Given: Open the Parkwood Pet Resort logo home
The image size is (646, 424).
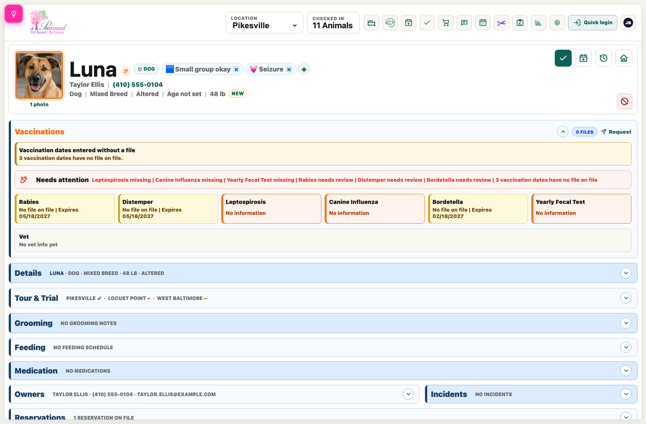Looking at the screenshot, I should click(x=48, y=22).
